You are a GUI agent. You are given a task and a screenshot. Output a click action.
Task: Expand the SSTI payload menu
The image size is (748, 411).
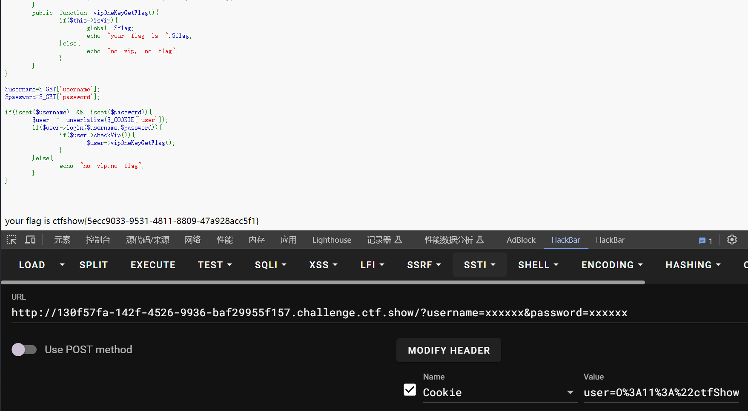479,265
